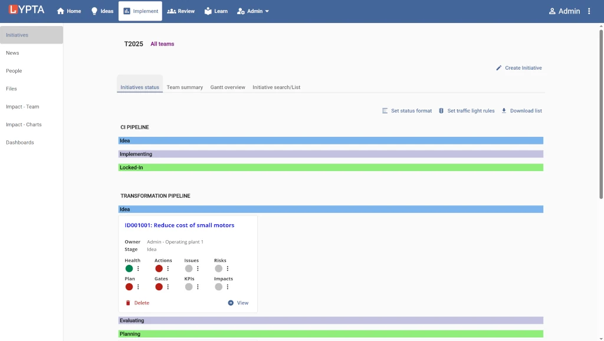The image size is (604, 341).
Task: Click Set traffic light rules label
Action: (x=471, y=110)
